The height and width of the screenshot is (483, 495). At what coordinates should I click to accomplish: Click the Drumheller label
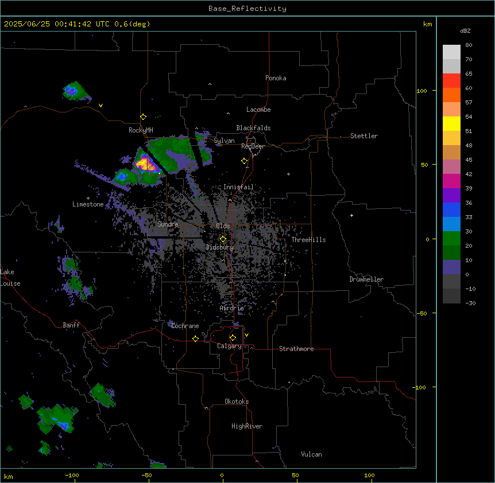pos(366,279)
